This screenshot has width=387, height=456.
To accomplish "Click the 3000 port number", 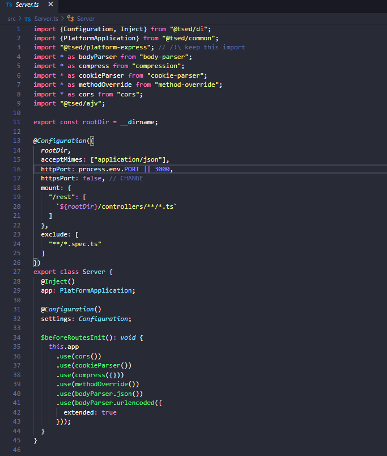I will coord(162,169).
